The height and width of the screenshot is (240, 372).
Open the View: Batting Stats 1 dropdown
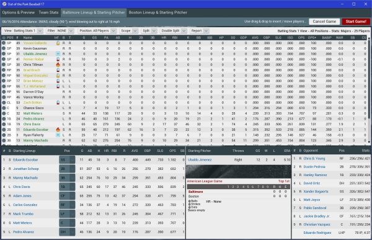click(x=22, y=30)
